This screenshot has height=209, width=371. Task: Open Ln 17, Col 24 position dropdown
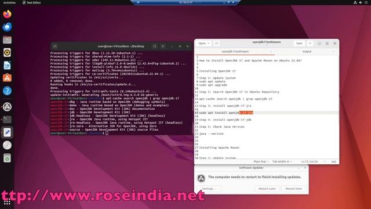click(x=313, y=161)
